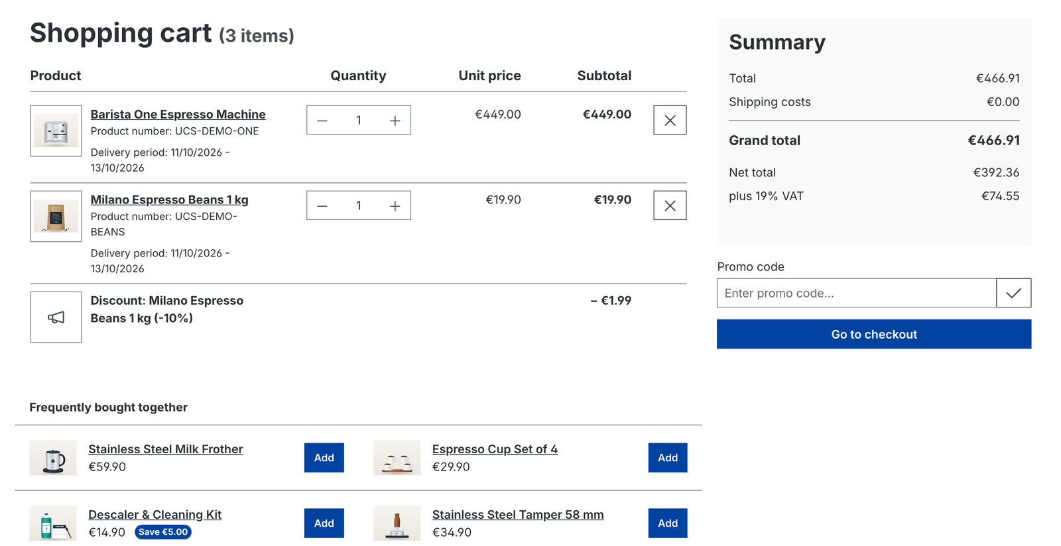Click the discount megaphone icon
1061x546 pixels.
(56, 317)
